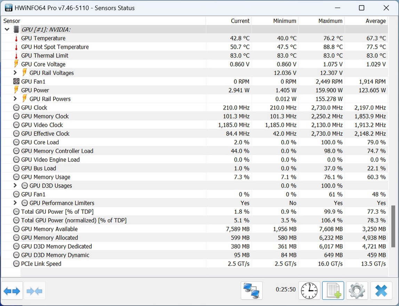Click the GPU Power lightning icon
Screen dimensions: 399x306
tap(16, 90)
